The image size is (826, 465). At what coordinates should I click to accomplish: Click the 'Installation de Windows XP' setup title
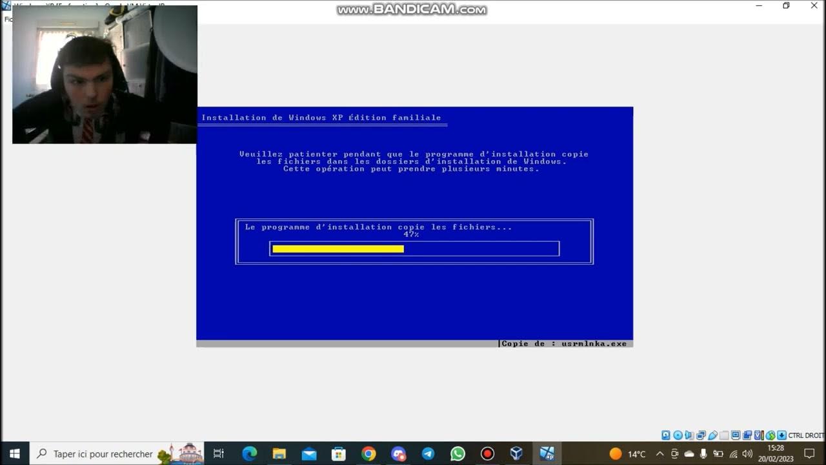coord(321,118)
